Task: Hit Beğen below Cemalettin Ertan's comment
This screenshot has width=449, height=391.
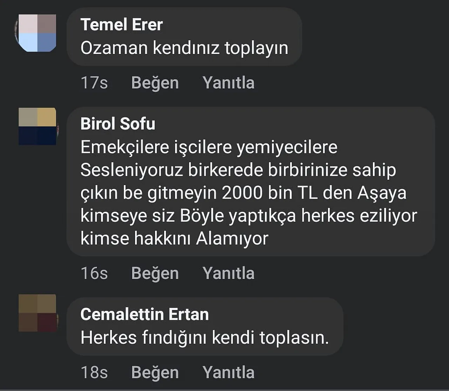Action: tap(155, 372)
